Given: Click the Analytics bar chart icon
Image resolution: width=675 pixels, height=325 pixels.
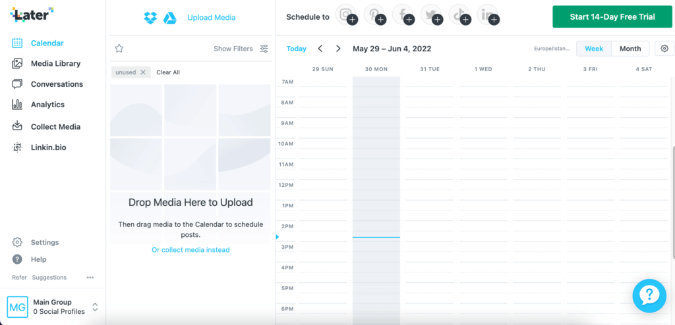Looking at the screenshot, I should [17, 105].
